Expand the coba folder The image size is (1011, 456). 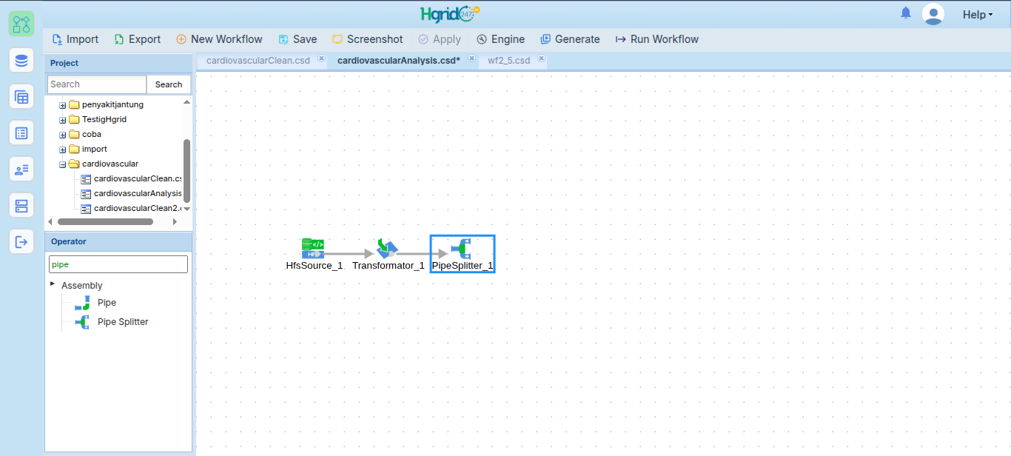[63, 135]
